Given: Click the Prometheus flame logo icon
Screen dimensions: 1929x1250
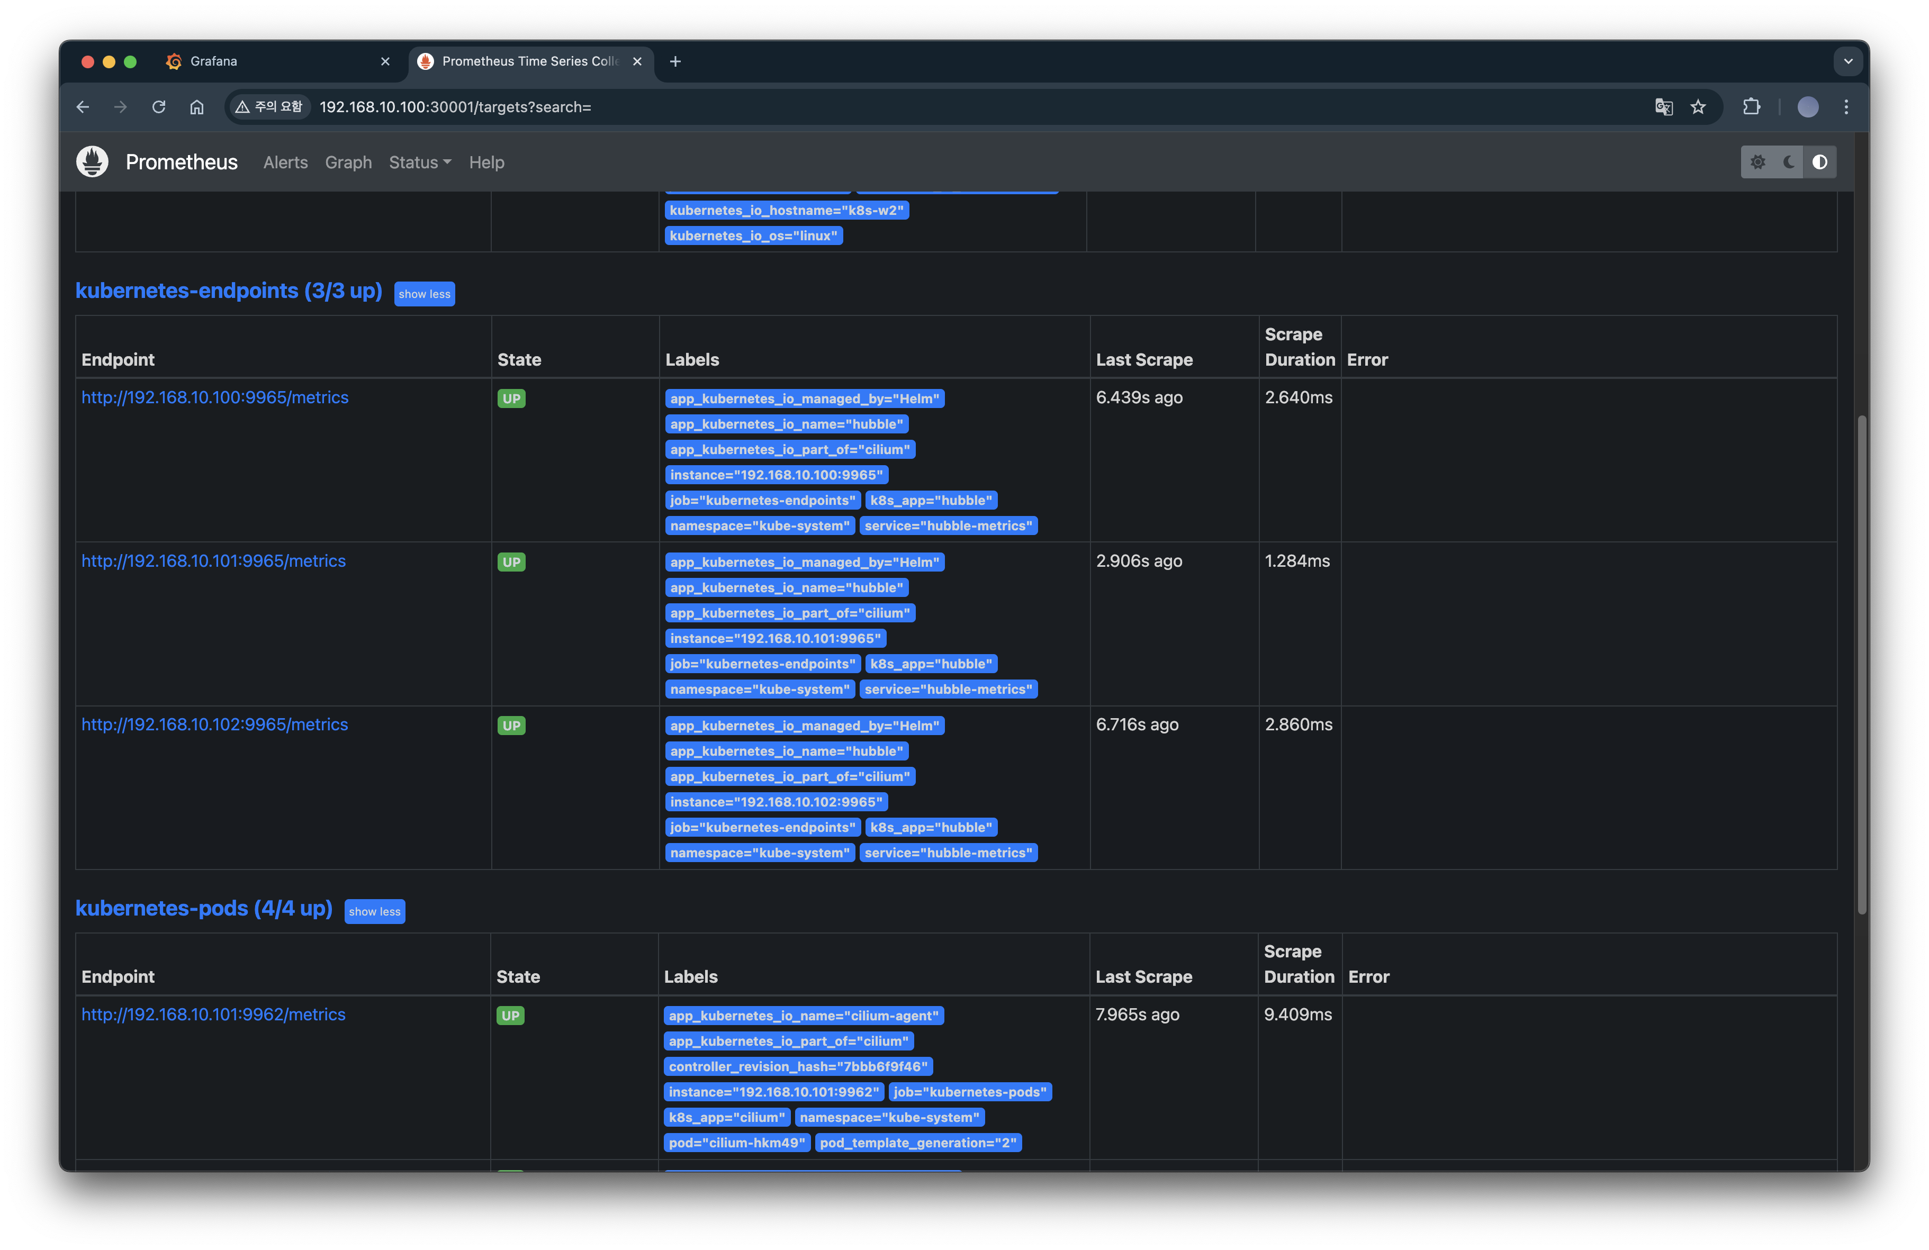Looking at the screenshot, I should point(93,162).
